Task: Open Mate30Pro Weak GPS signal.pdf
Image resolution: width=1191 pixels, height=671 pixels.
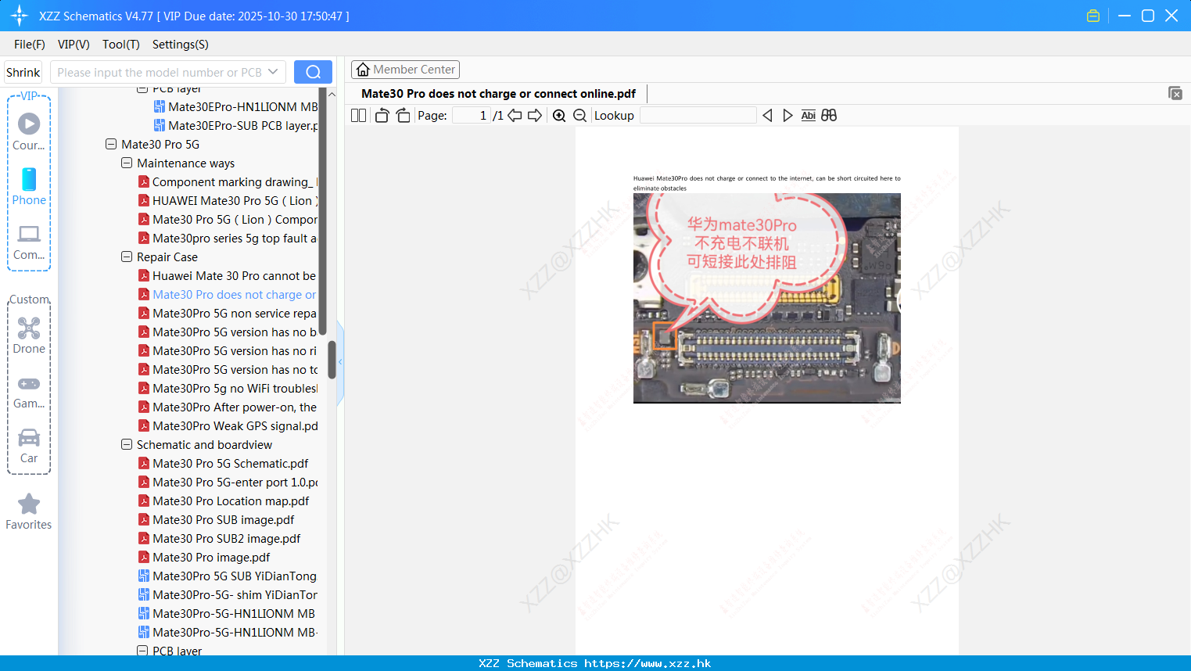Action: (228, 425)
